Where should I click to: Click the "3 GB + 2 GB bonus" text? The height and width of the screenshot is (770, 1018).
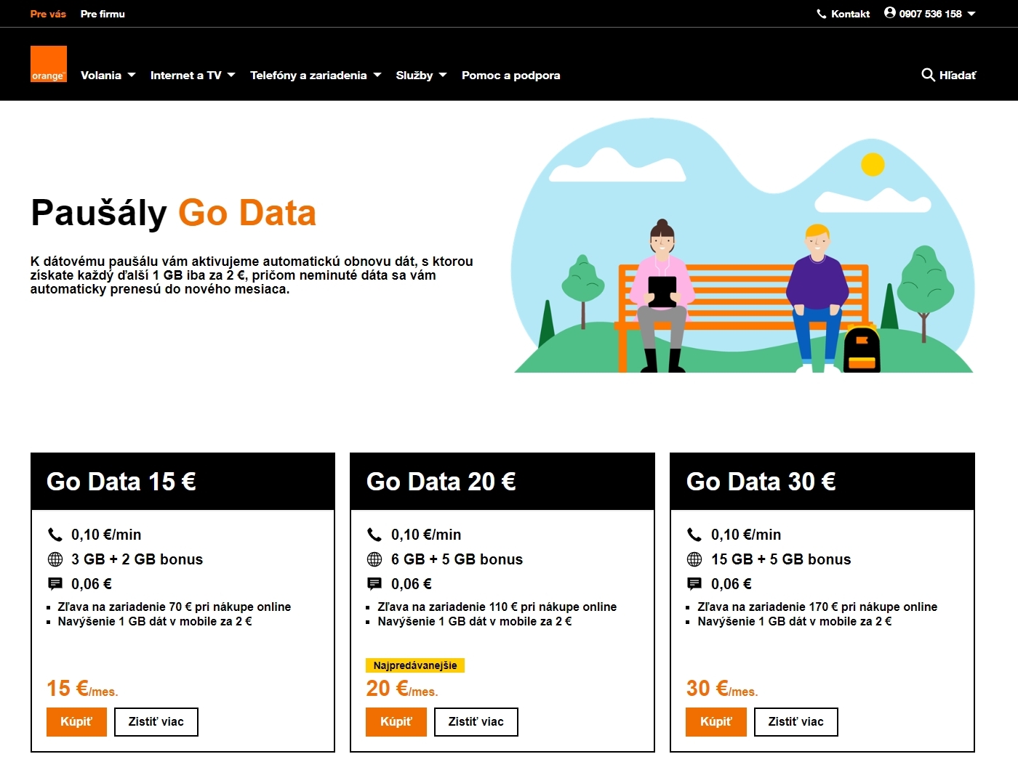137,559
